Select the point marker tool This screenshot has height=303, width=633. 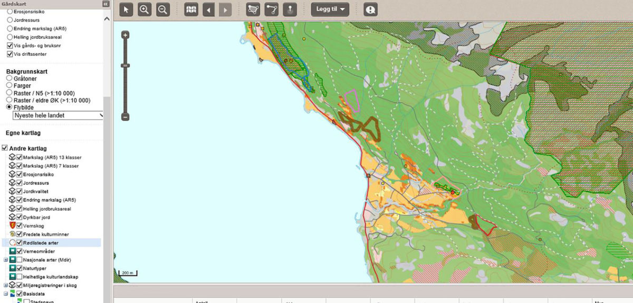290,9
